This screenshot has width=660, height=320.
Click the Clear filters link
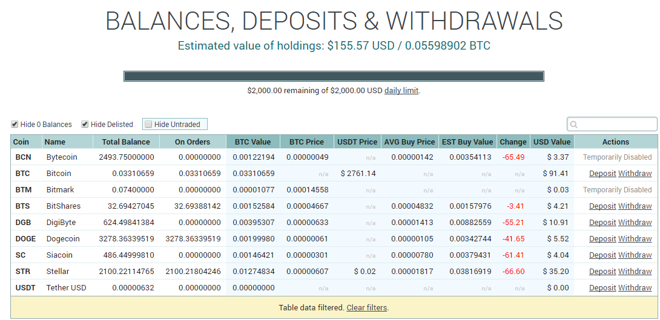click(x=366, y=307)
